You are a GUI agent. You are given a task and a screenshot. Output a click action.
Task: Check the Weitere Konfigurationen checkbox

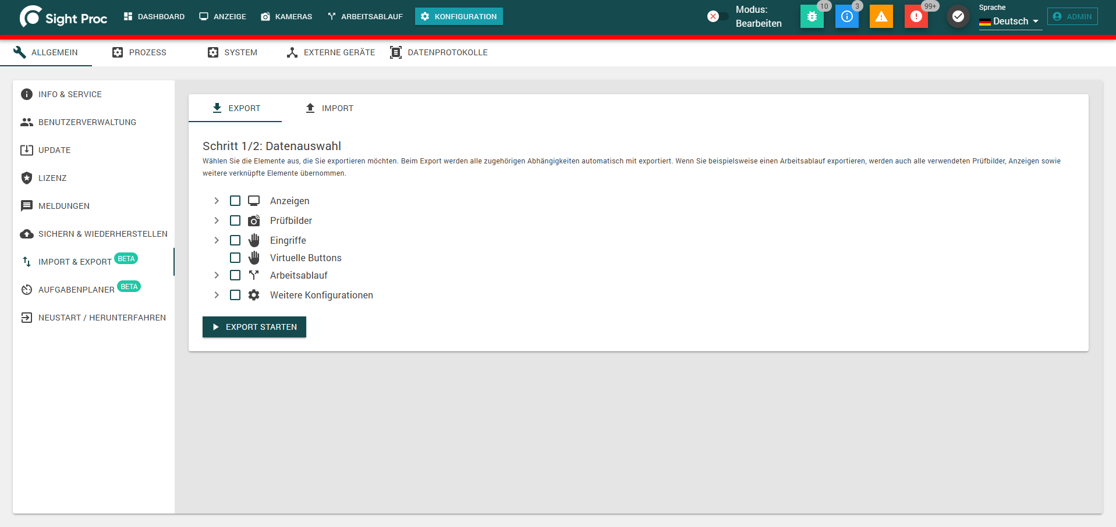(235, 295)
